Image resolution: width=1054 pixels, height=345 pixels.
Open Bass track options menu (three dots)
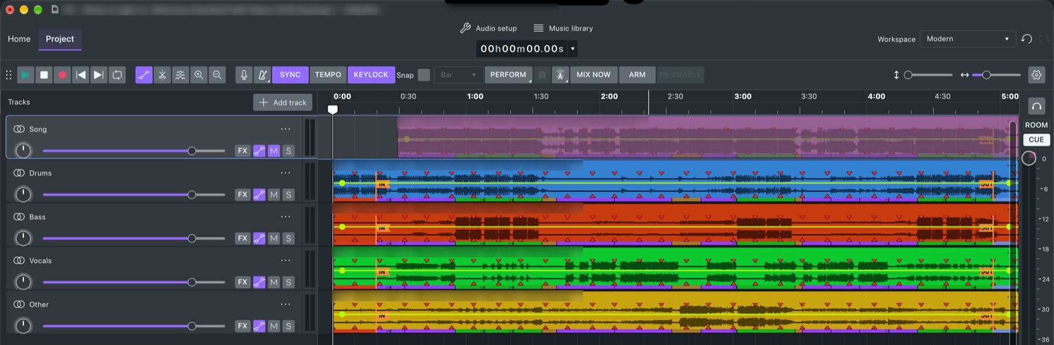pos(285,217)
